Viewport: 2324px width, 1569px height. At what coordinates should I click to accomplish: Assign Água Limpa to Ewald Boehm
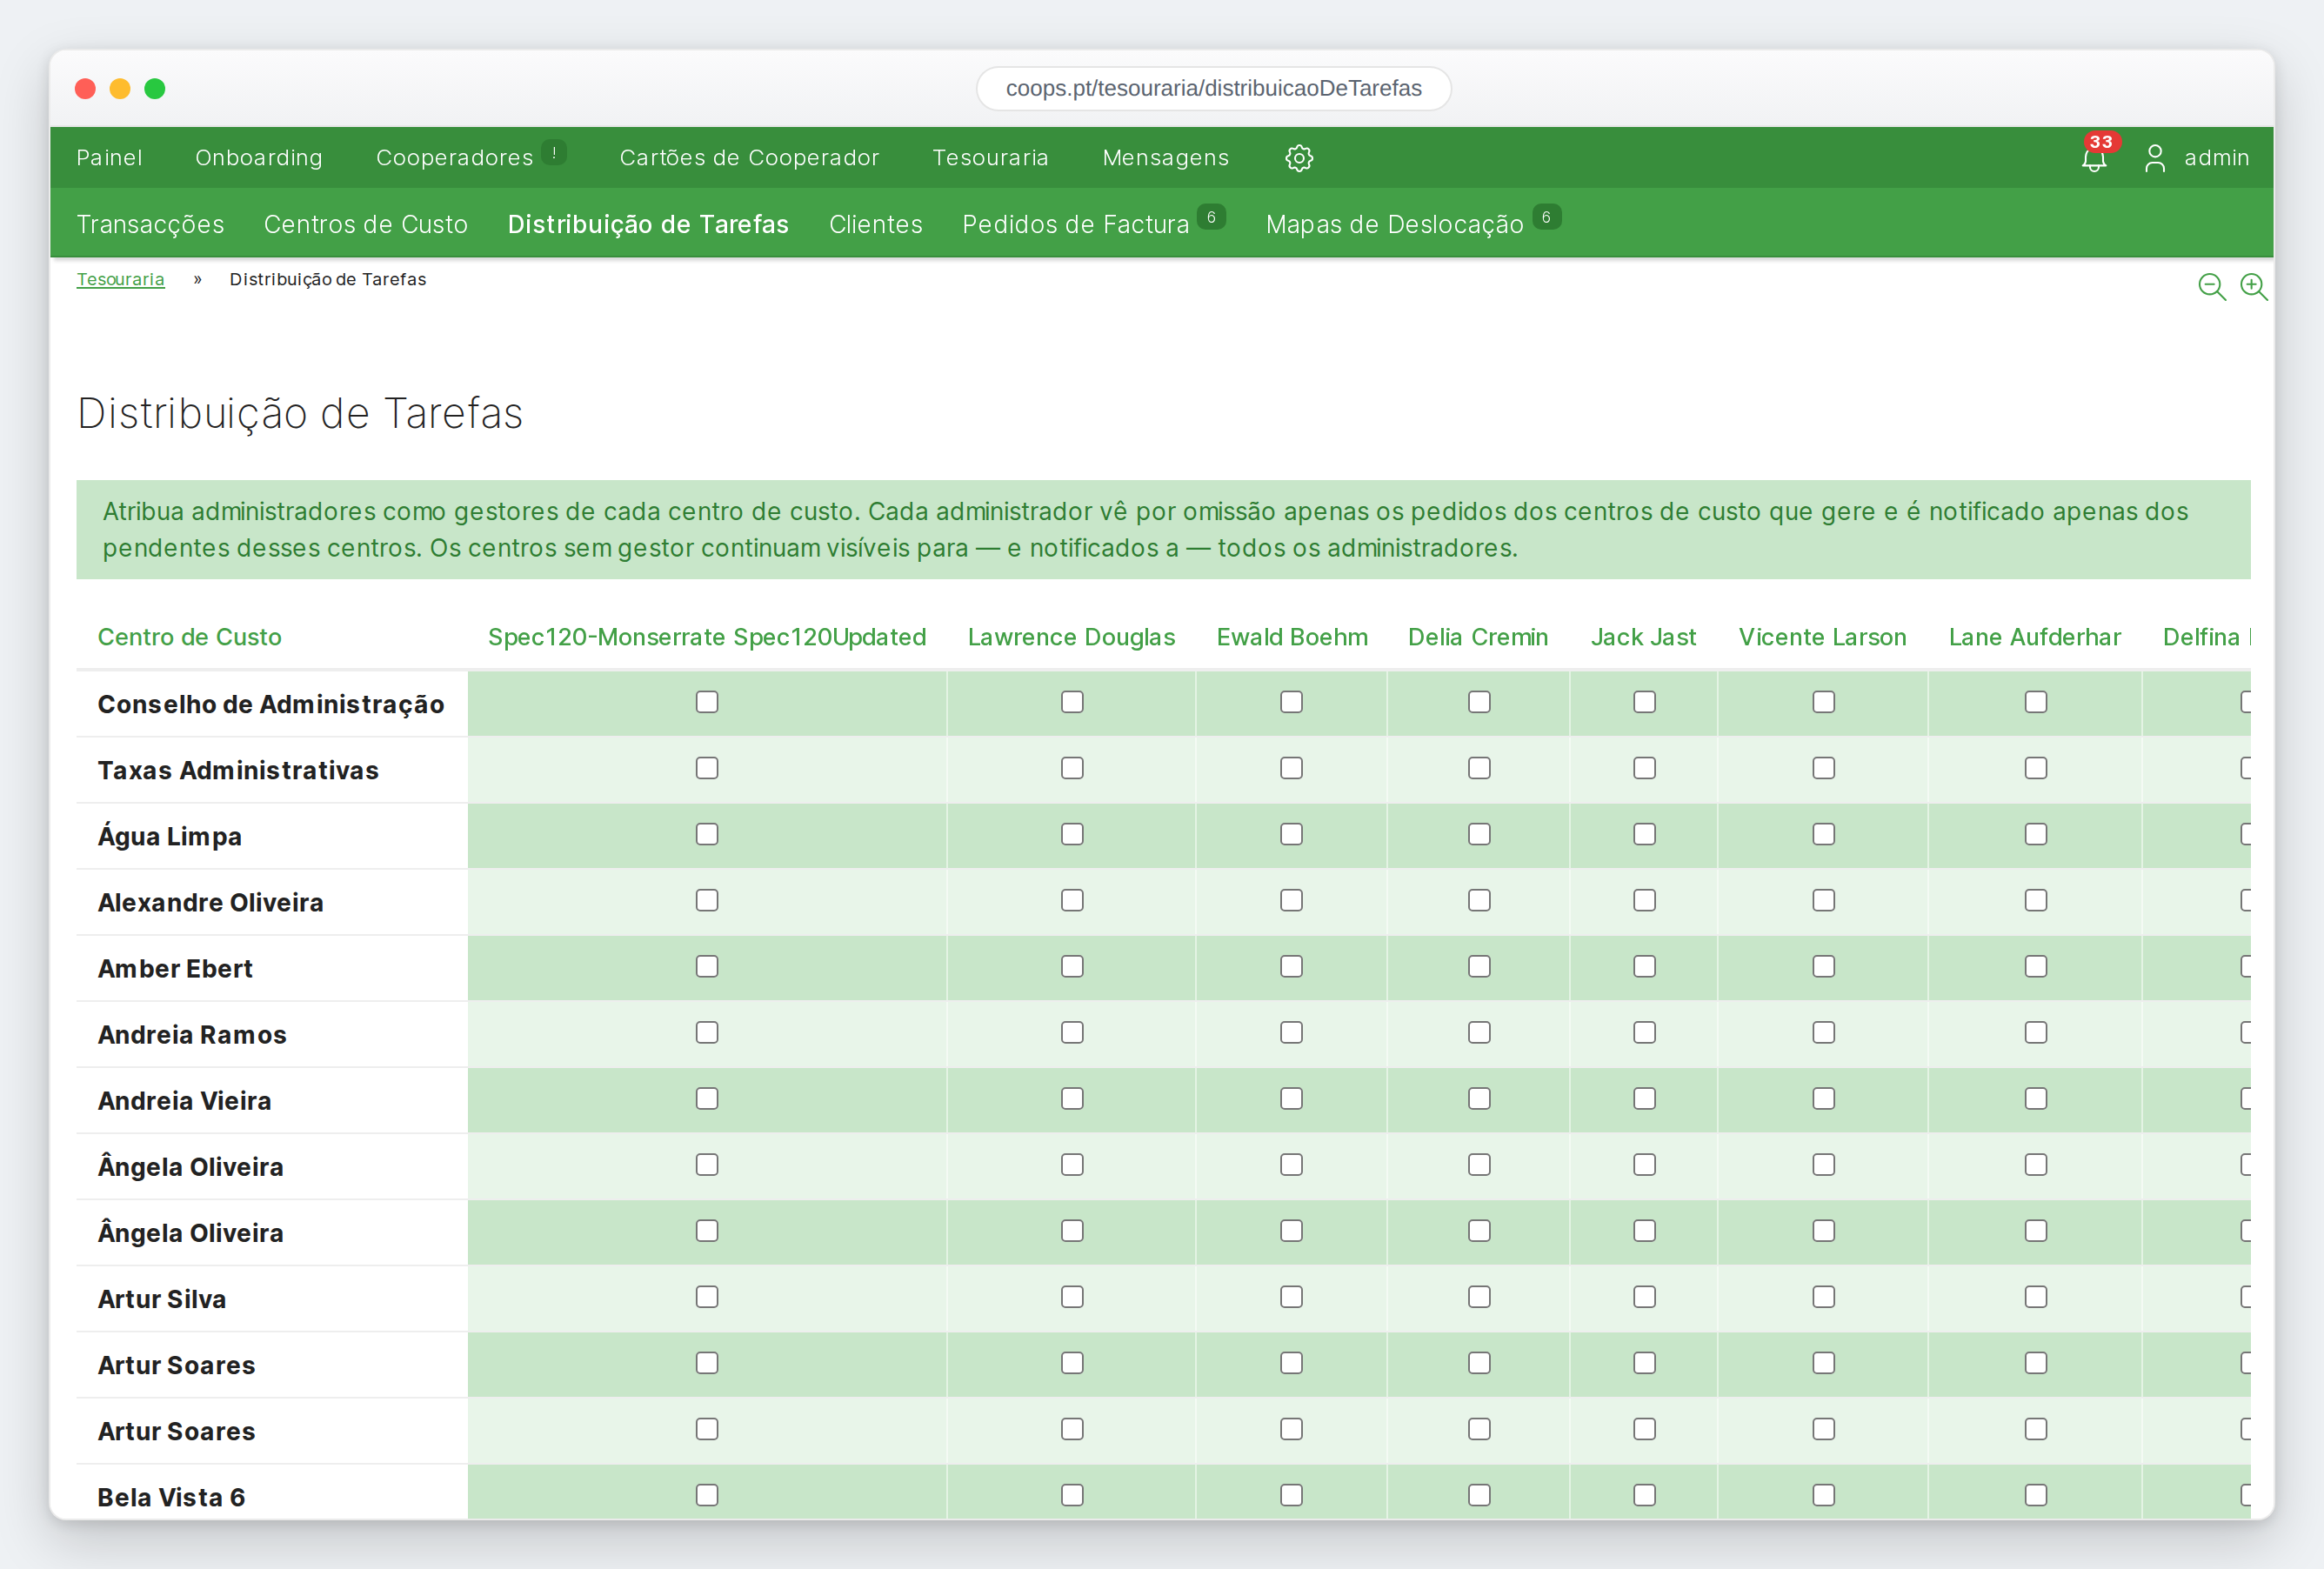click(x=1291, y=834)
